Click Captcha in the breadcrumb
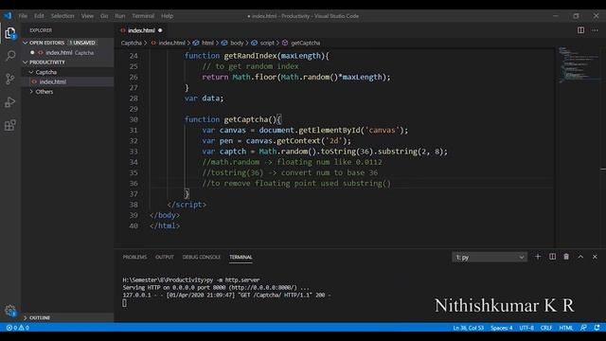The height and width of the screenshot is (341, 606). 131,43
